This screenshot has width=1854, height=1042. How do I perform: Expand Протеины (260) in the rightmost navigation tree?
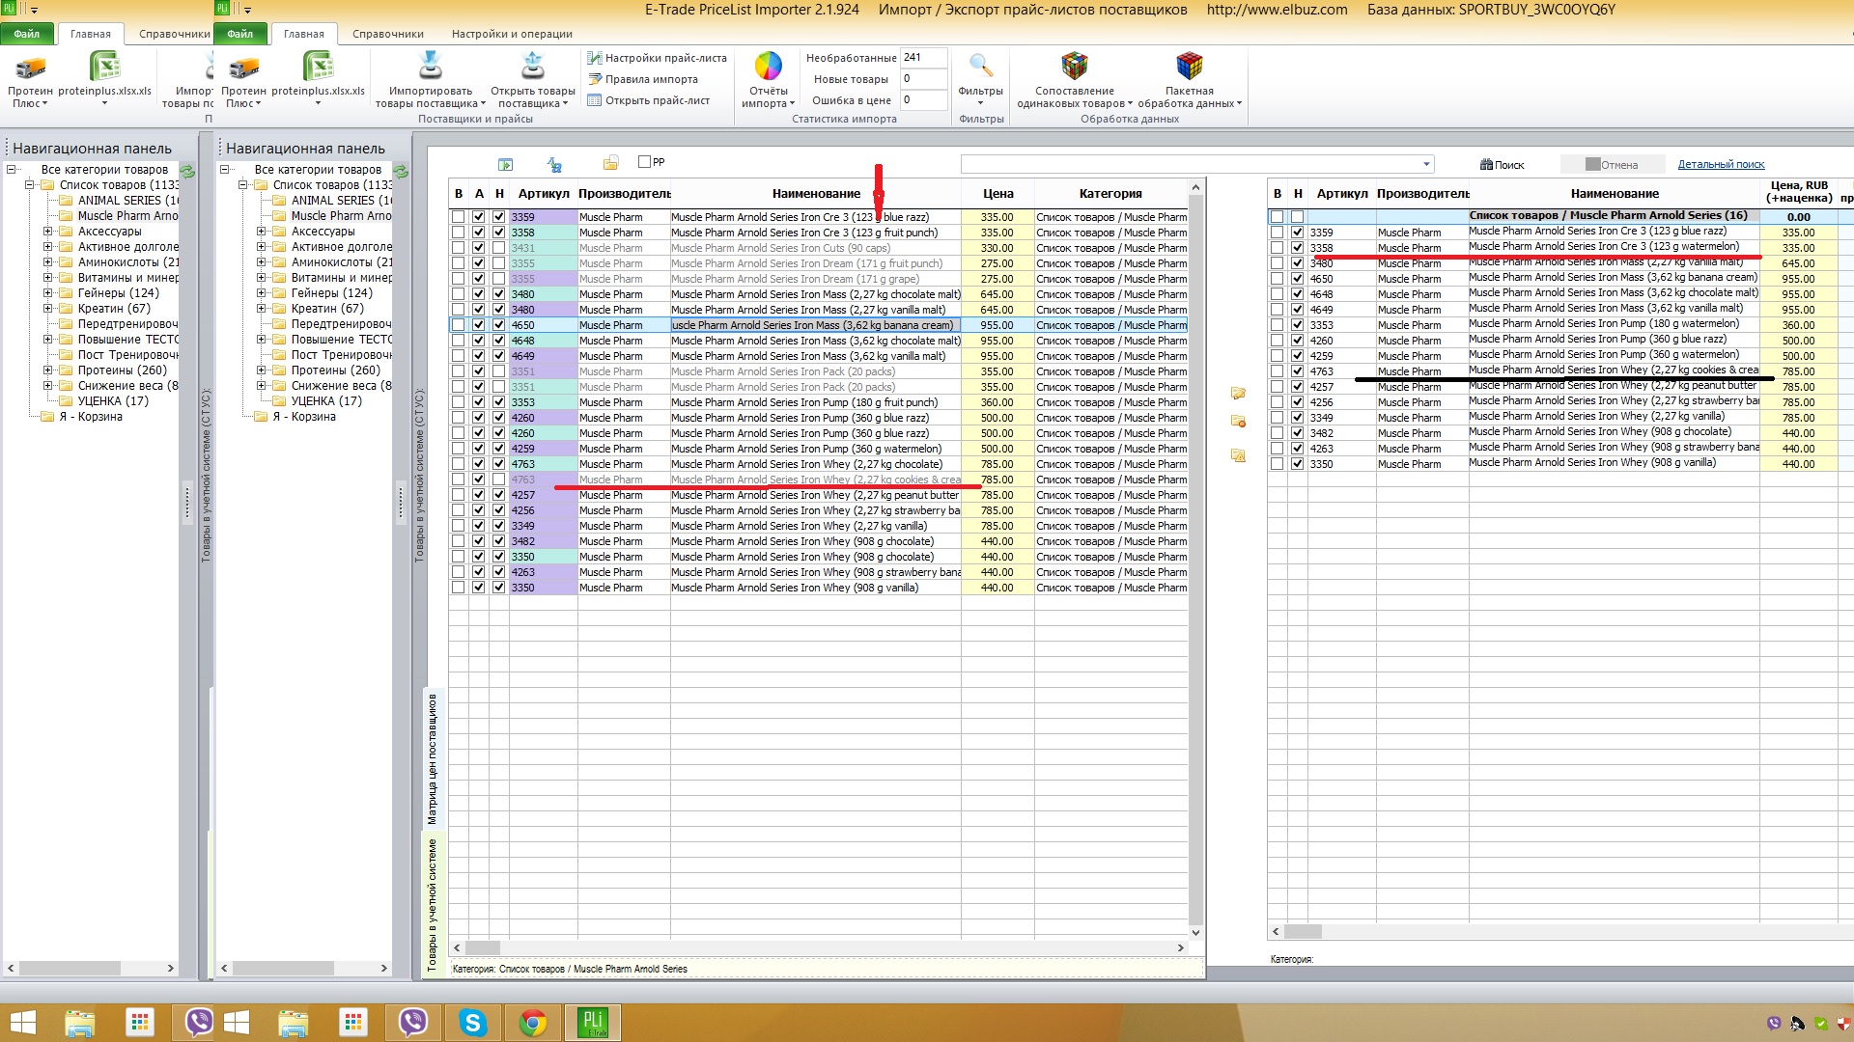coord(261,370)
